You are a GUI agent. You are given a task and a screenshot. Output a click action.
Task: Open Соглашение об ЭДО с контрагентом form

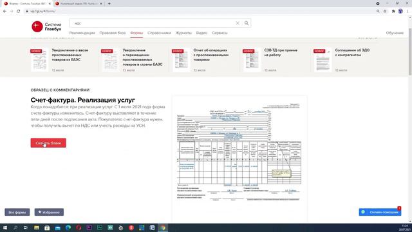coord(352,52)
